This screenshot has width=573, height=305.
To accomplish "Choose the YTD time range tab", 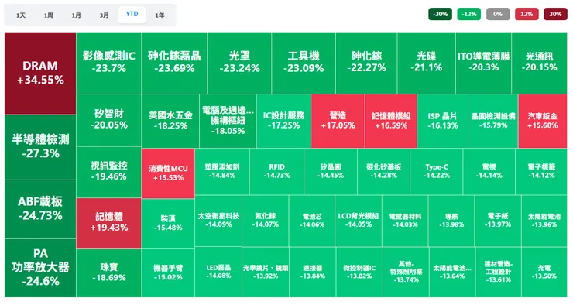I will pos(132,15).
